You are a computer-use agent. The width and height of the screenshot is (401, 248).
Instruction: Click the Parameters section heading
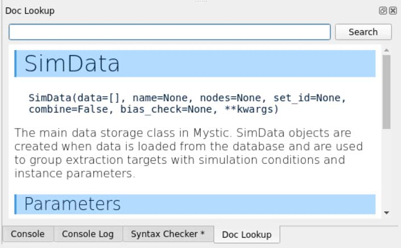pos(72,204)
